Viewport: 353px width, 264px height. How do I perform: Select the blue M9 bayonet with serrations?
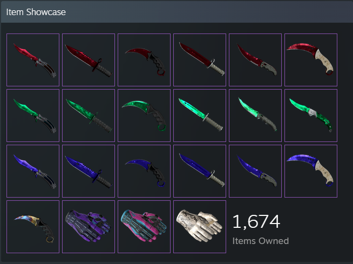click(89, 171)
